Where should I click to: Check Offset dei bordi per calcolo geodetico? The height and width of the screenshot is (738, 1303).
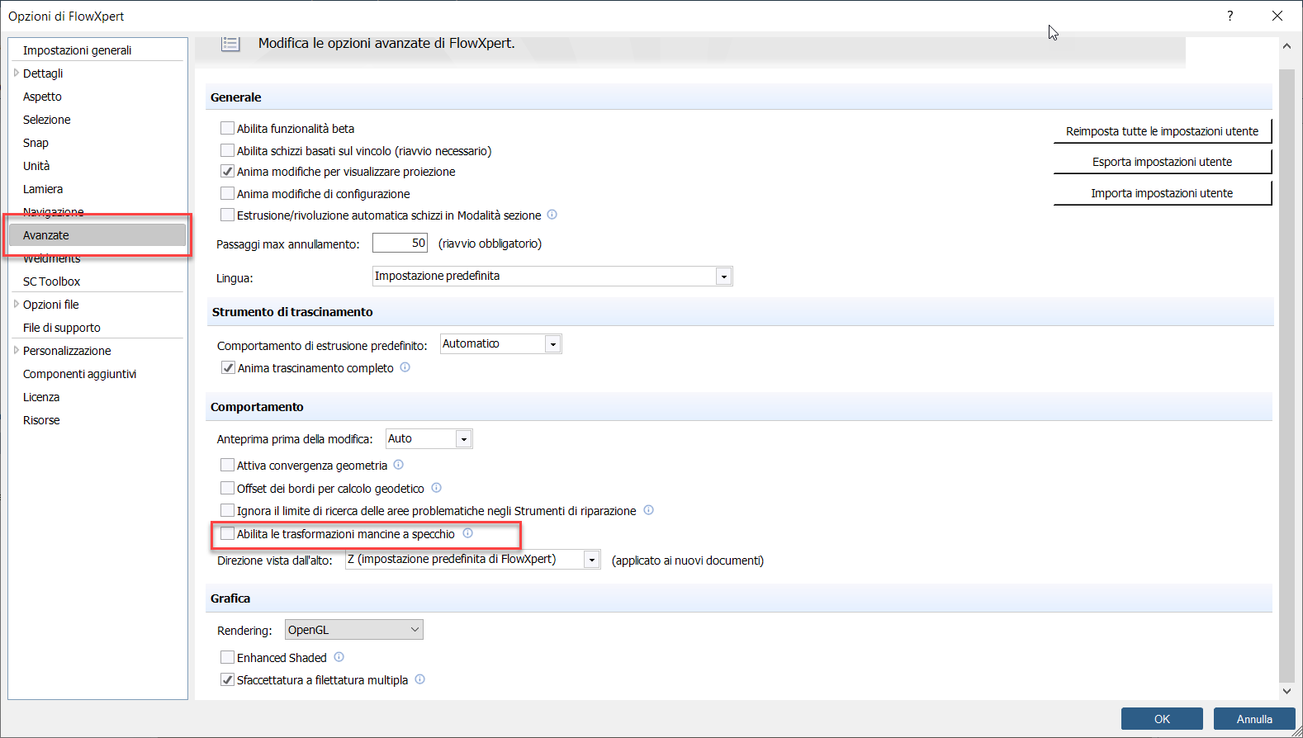227,488
